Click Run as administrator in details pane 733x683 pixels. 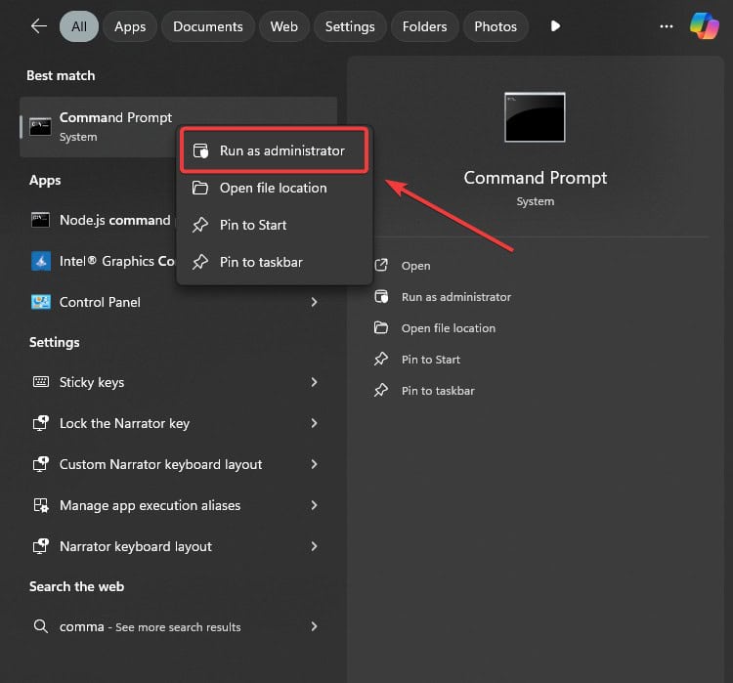(456, 297)
